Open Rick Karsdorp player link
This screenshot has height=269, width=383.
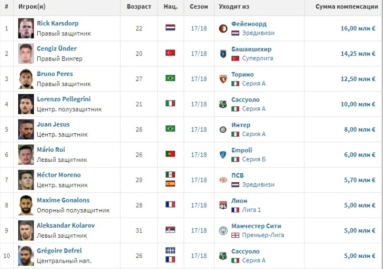57,23
